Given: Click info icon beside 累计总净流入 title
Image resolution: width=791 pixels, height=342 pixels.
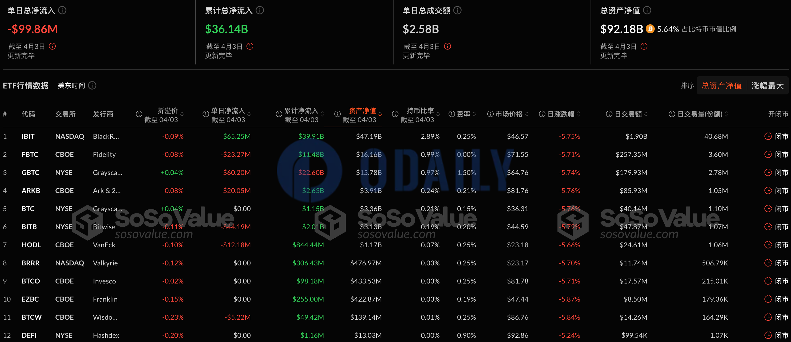Looking at the screenshot, I should pos(260,10).
